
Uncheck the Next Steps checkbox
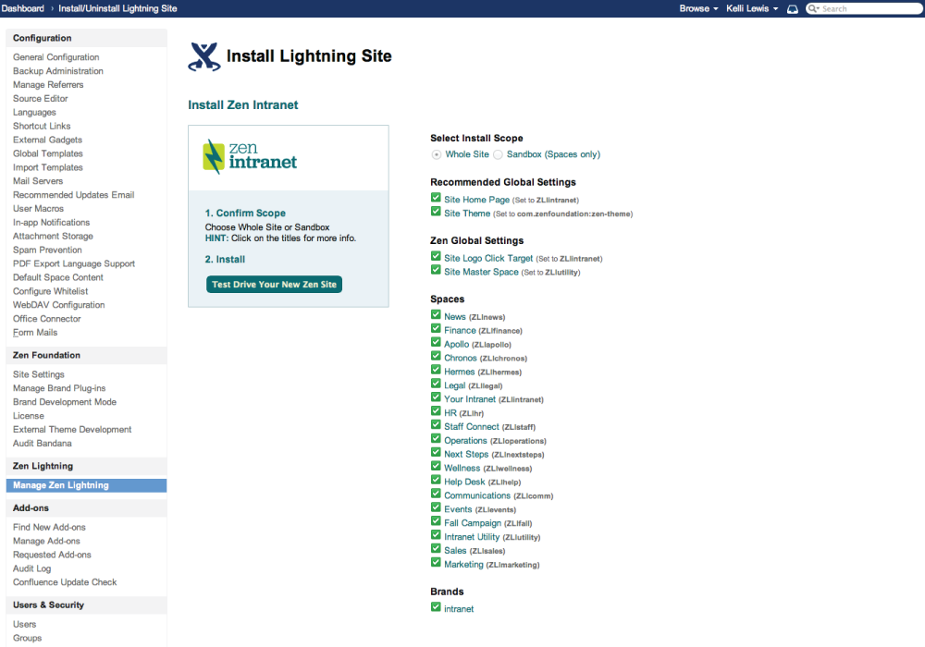pyautogui.click(x=436, y=453)
